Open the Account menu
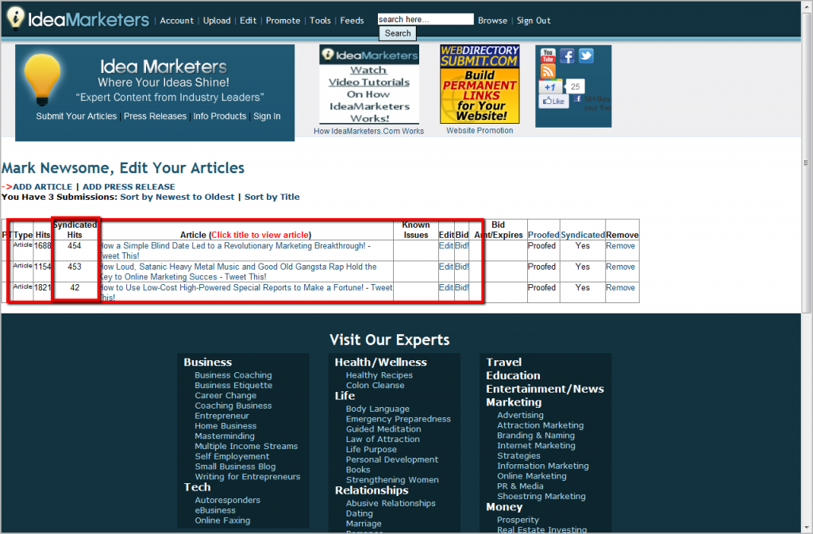Image resolution: width=813 pixels, height=534 pixels. coord(176,21)
